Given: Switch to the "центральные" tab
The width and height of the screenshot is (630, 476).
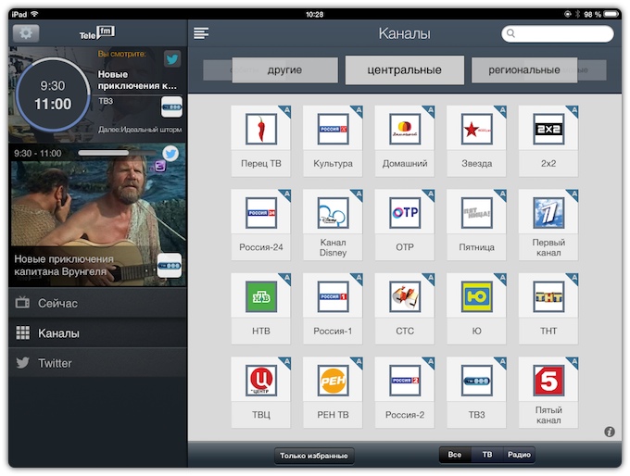Looking at the screenshot, I should (405, 69).
